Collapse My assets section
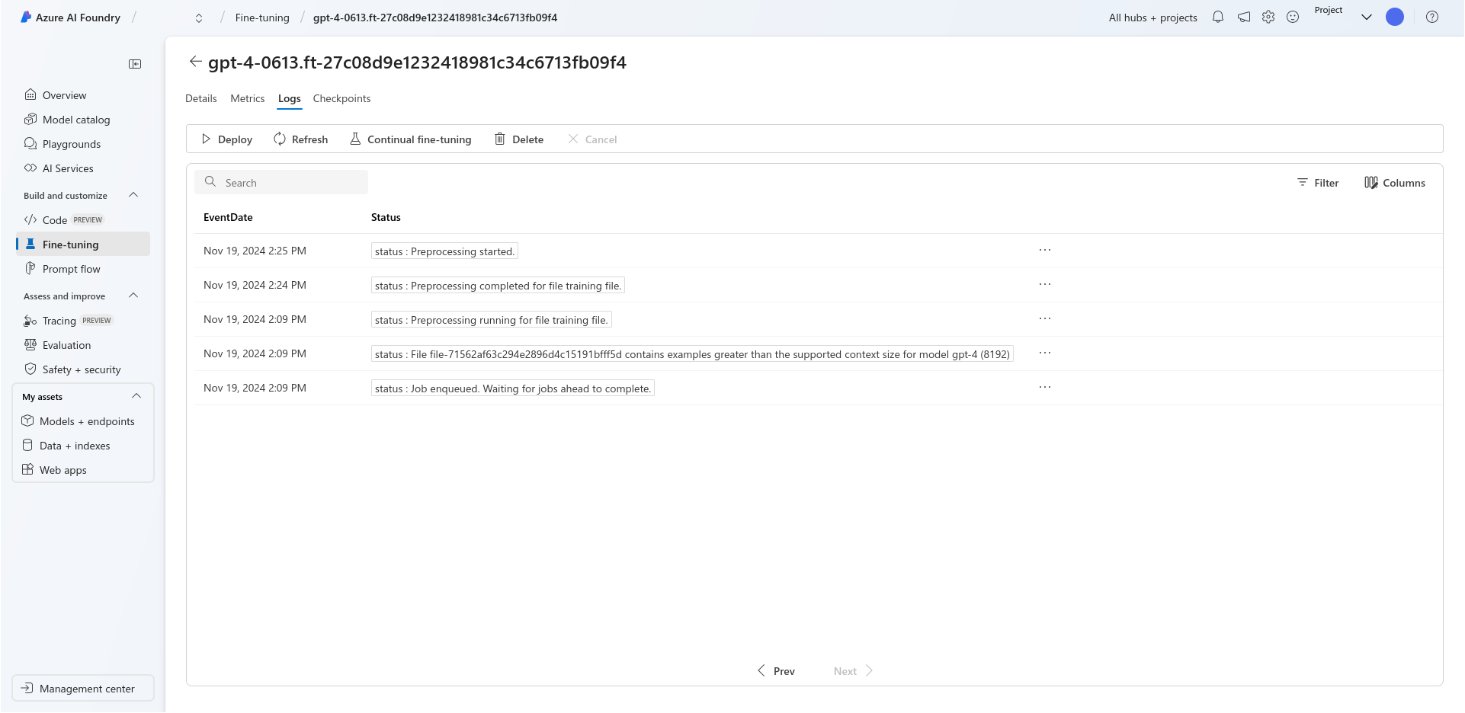The height and width of the screenshot is (713, 1465). point(136,396)
